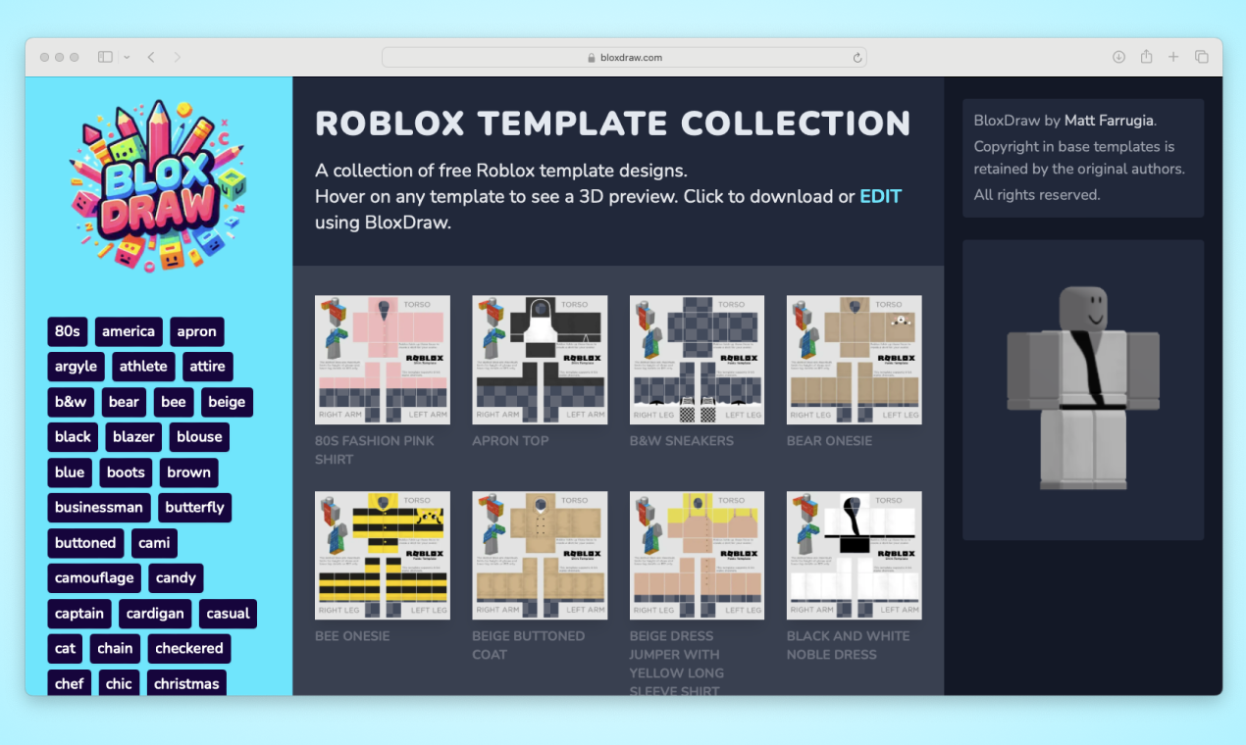
Task: Filter by the attire tag
Action: click(x=208, y=367)
